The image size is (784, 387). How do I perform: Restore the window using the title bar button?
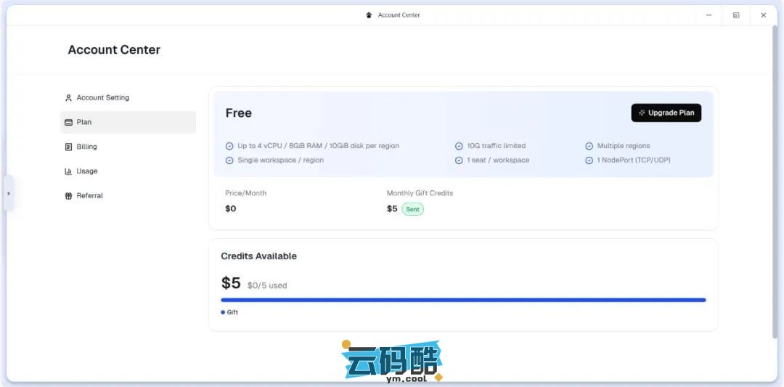735,15
